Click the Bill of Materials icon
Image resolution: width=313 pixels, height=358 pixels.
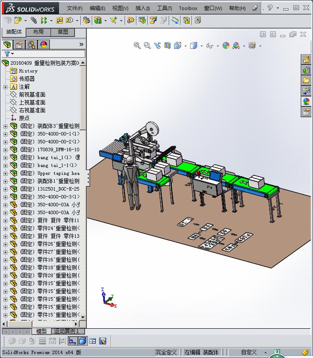tap(142, 20)
